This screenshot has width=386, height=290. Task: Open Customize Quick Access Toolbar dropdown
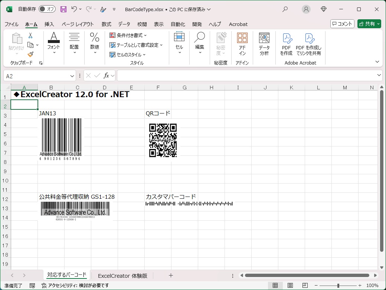coord(114,9)
